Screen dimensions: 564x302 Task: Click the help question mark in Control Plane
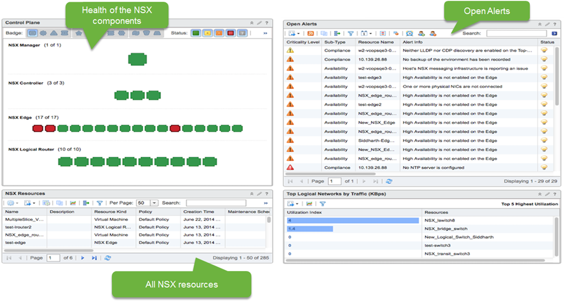[267, 23]
